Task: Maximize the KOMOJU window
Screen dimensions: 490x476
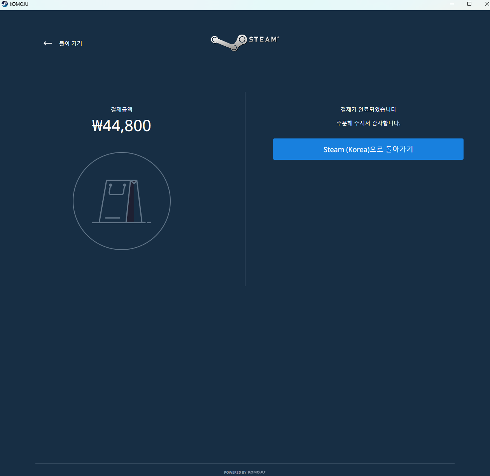Action: point(469,4)
